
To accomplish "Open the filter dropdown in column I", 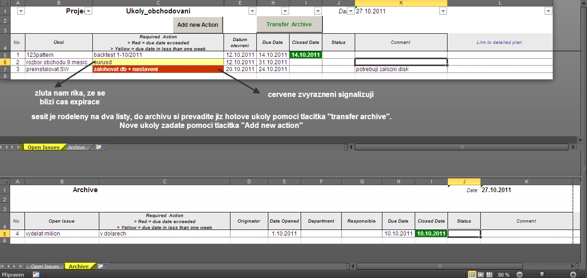I will (x=318, y=11).
